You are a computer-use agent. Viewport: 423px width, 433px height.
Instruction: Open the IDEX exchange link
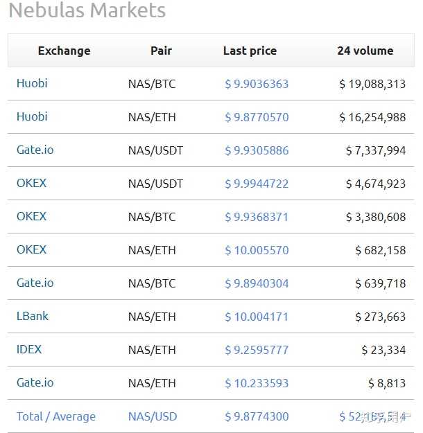[29, 349]
